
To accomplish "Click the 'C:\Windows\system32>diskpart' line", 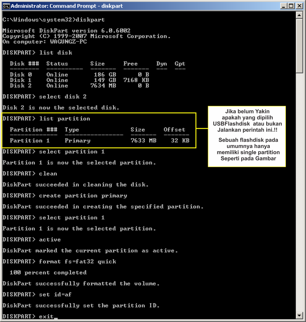I will (x=54, y=20).
